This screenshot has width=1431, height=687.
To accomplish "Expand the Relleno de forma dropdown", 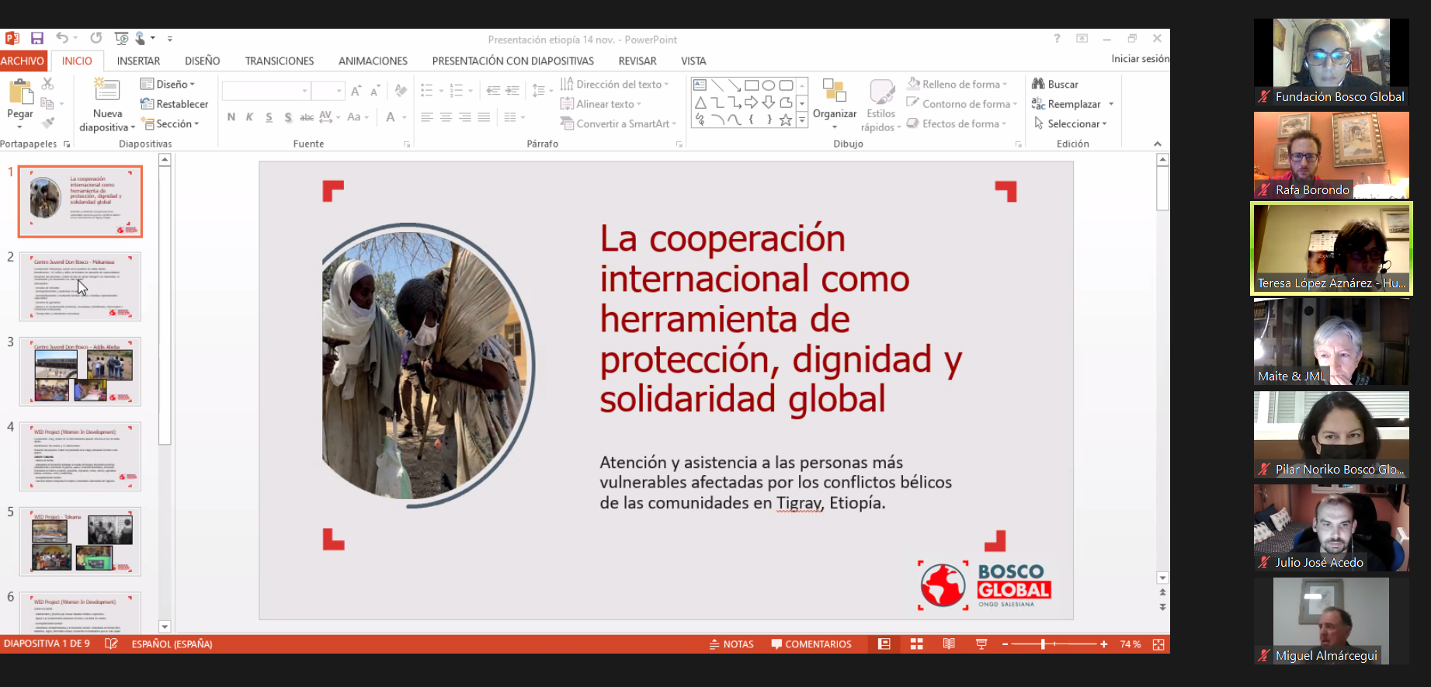I will [960, 84].
